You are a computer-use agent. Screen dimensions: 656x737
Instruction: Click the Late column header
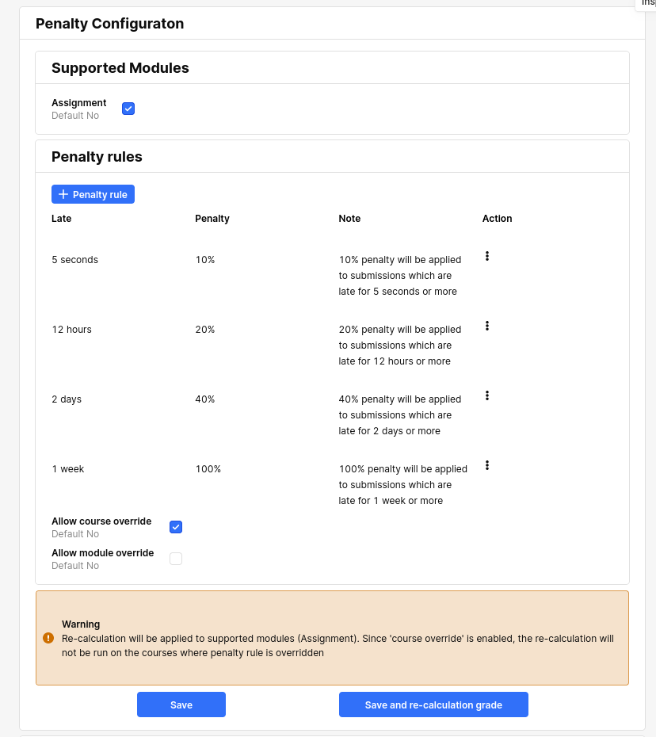click(62, 219)
